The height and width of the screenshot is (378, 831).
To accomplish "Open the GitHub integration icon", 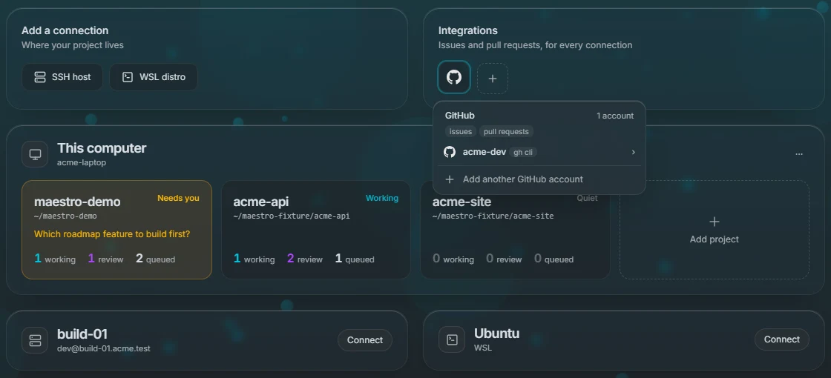I will coord(453,77).
